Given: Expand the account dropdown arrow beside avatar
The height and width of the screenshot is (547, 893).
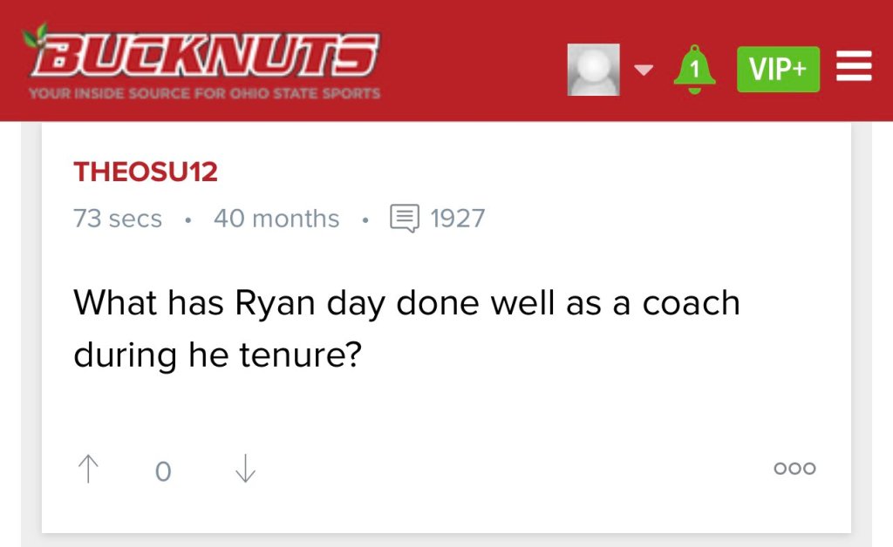Looking at the screenshot, I should (x=644, y=70).
